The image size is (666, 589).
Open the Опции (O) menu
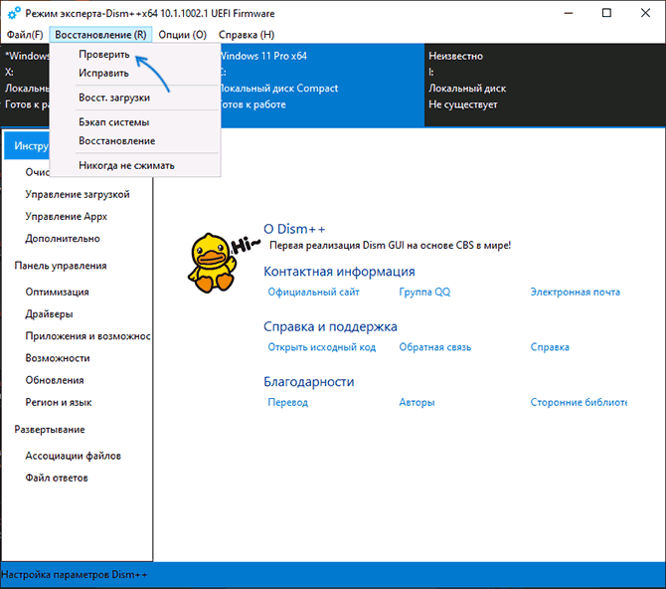pos(183,35)
